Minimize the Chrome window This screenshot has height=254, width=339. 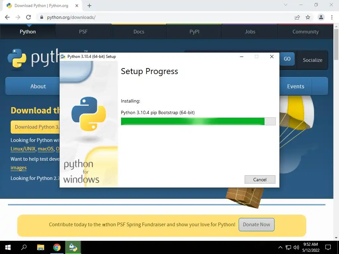(301, 5)
